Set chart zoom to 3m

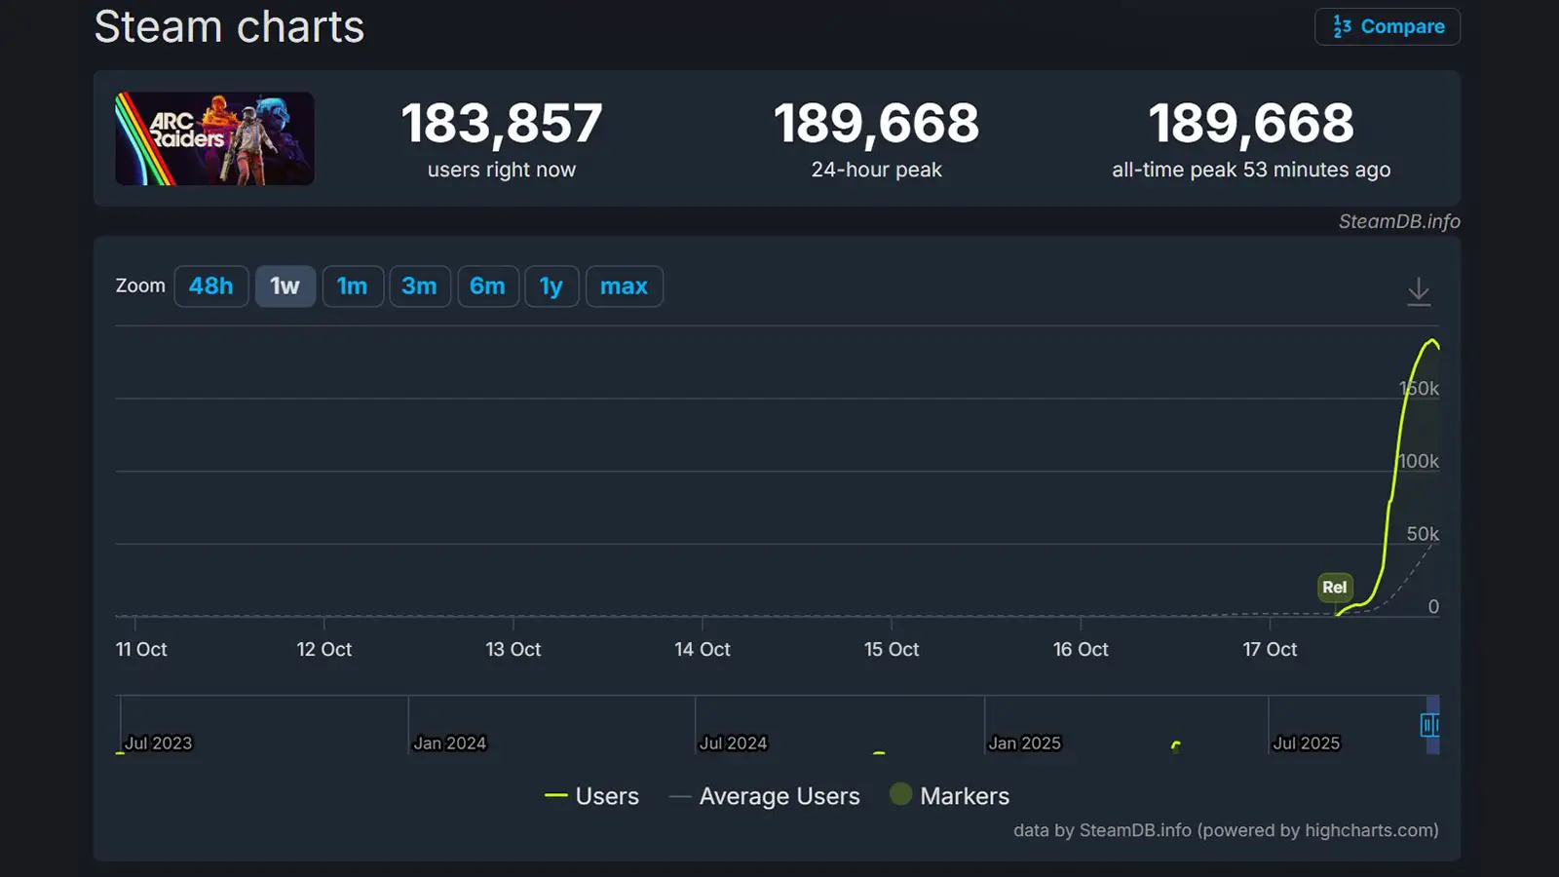click(x=419, y=286)
